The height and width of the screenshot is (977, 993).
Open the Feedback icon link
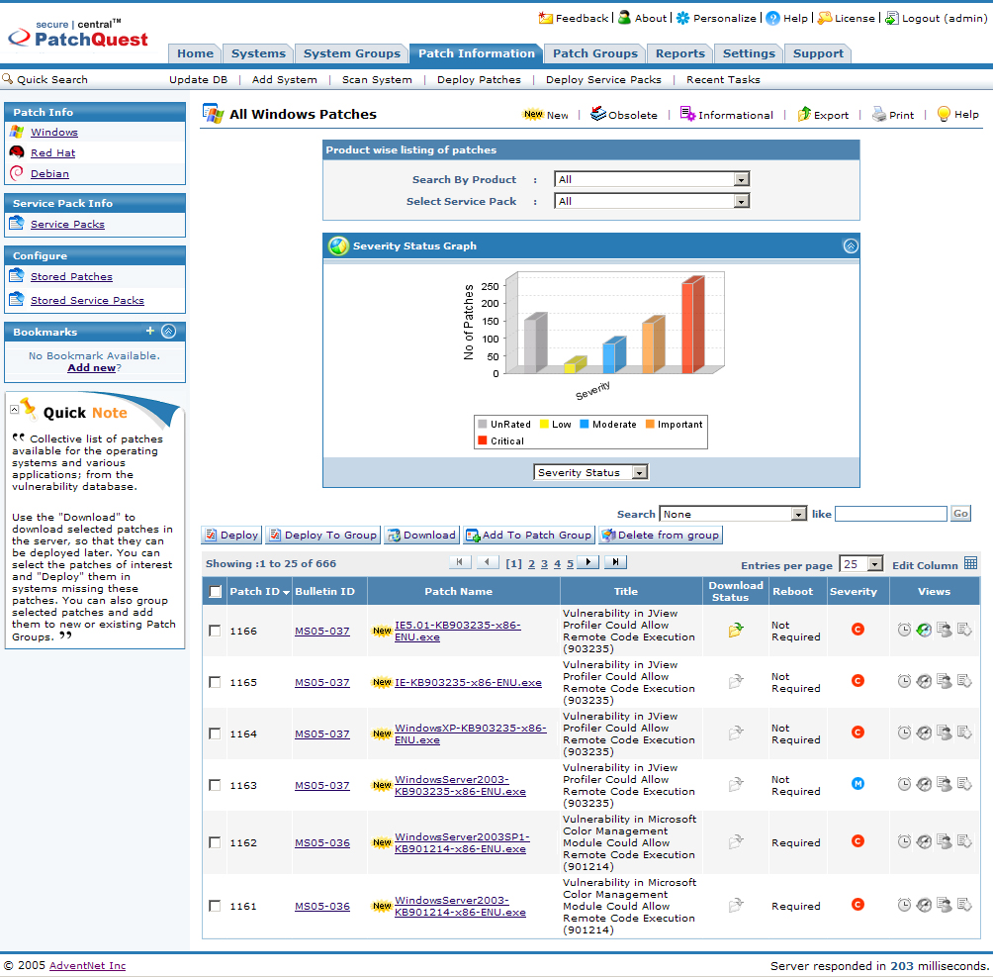tap(545, 18)
